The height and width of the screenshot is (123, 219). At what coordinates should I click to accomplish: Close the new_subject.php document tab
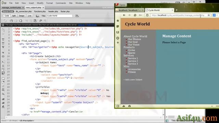(43, 8)
